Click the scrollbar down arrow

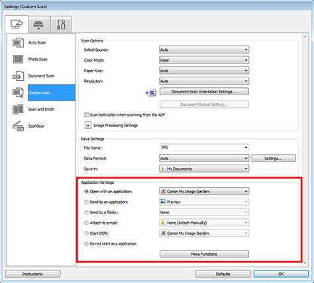[305, 263]
